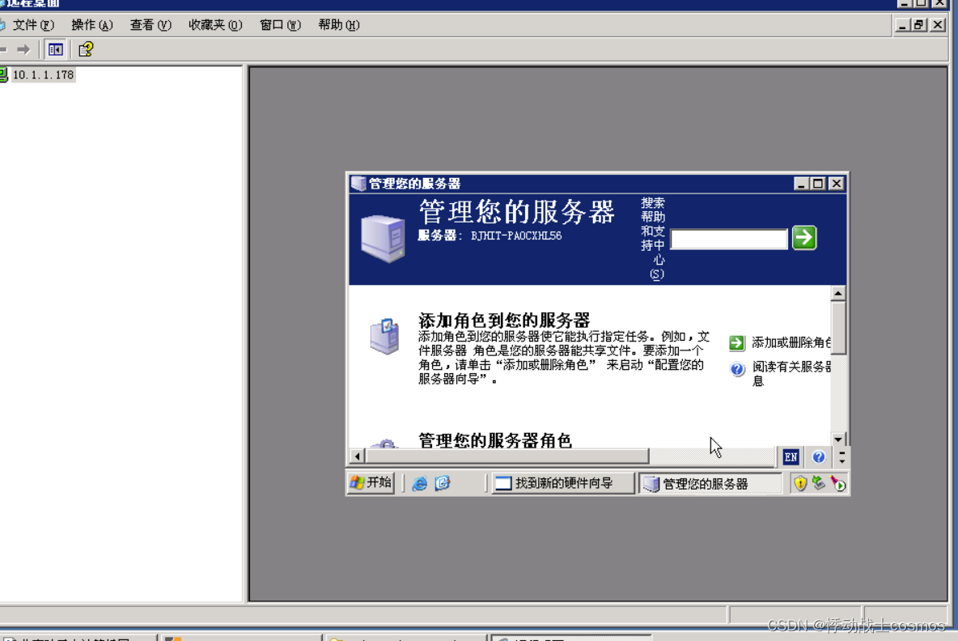Click the horizontal scrollbar left arrow
Viewport: 958px width, 641px height.
(358, 456)
